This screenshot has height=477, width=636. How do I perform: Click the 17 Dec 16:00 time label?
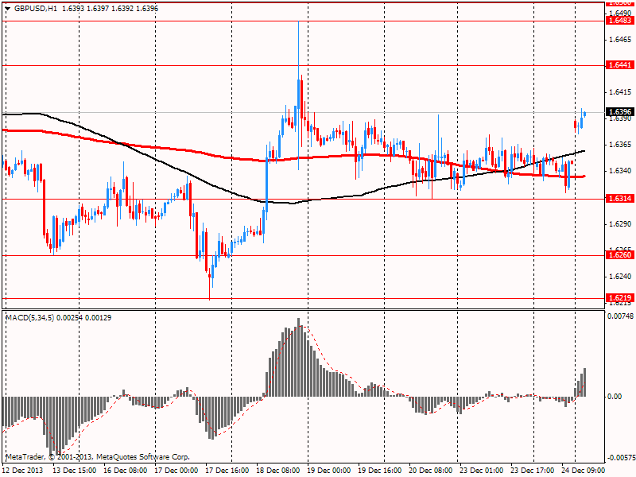coord(227,470)
